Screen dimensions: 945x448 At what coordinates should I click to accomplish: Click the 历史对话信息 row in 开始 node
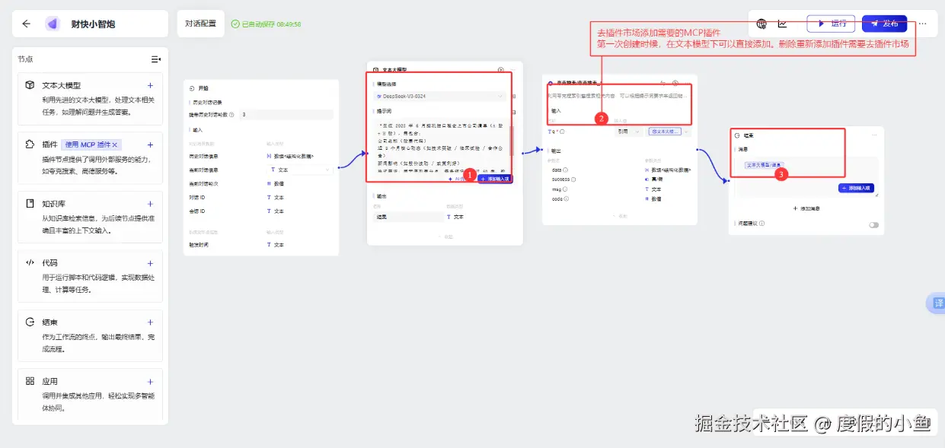point(261,156)
